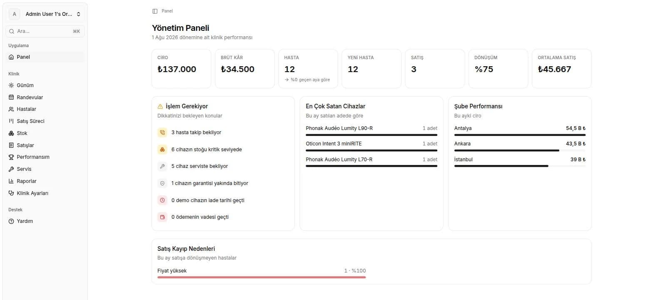Click the critical stock boxes icon
The image size is (653, 300).
(162, 150)
